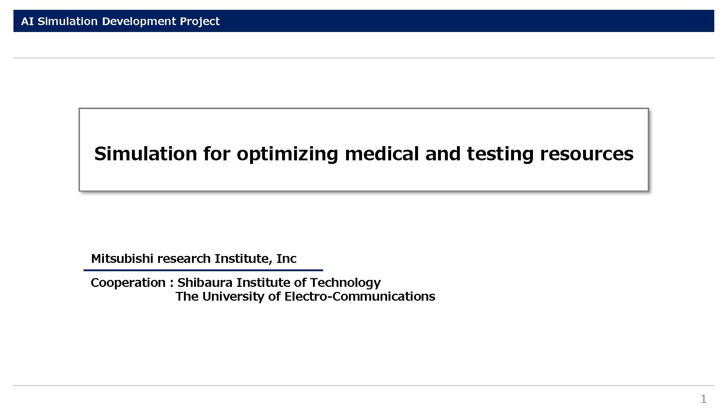Select the page number 1
This screenshot has height=409, width=727.
(x=704, y=399)
